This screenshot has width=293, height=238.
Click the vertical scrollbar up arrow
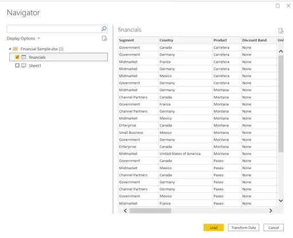pos(281,51)
